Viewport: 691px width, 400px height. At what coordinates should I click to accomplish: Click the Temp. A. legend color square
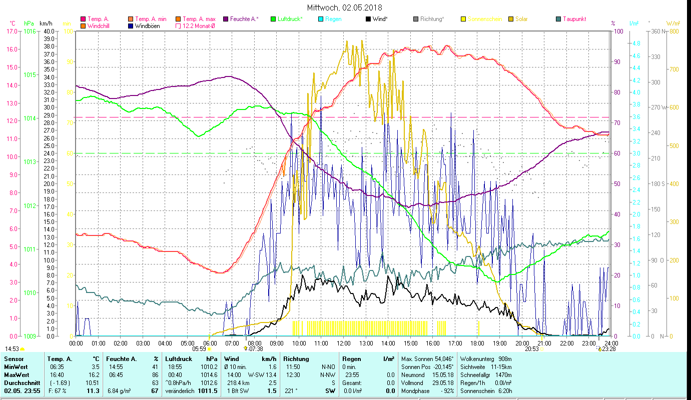83,19
